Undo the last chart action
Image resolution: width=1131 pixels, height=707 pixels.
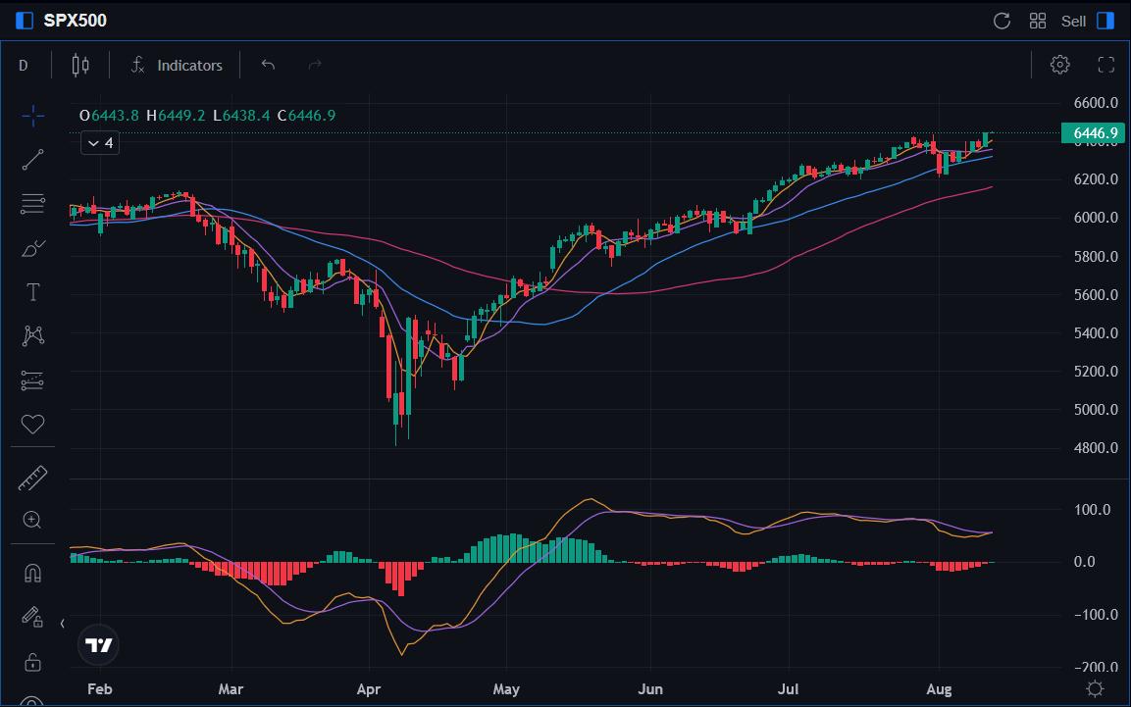point(267,65)
